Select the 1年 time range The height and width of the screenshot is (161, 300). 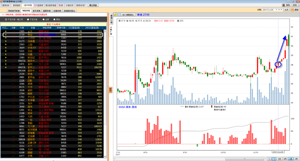[290, 159]
